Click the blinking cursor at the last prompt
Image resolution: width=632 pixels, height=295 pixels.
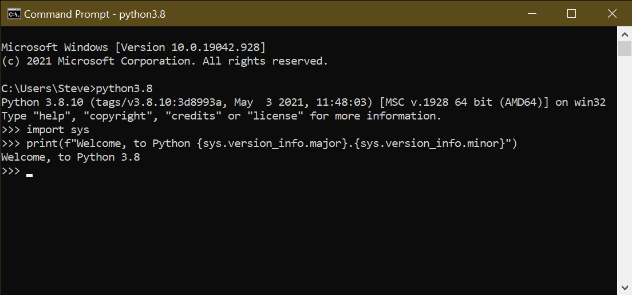click(29, 175)
